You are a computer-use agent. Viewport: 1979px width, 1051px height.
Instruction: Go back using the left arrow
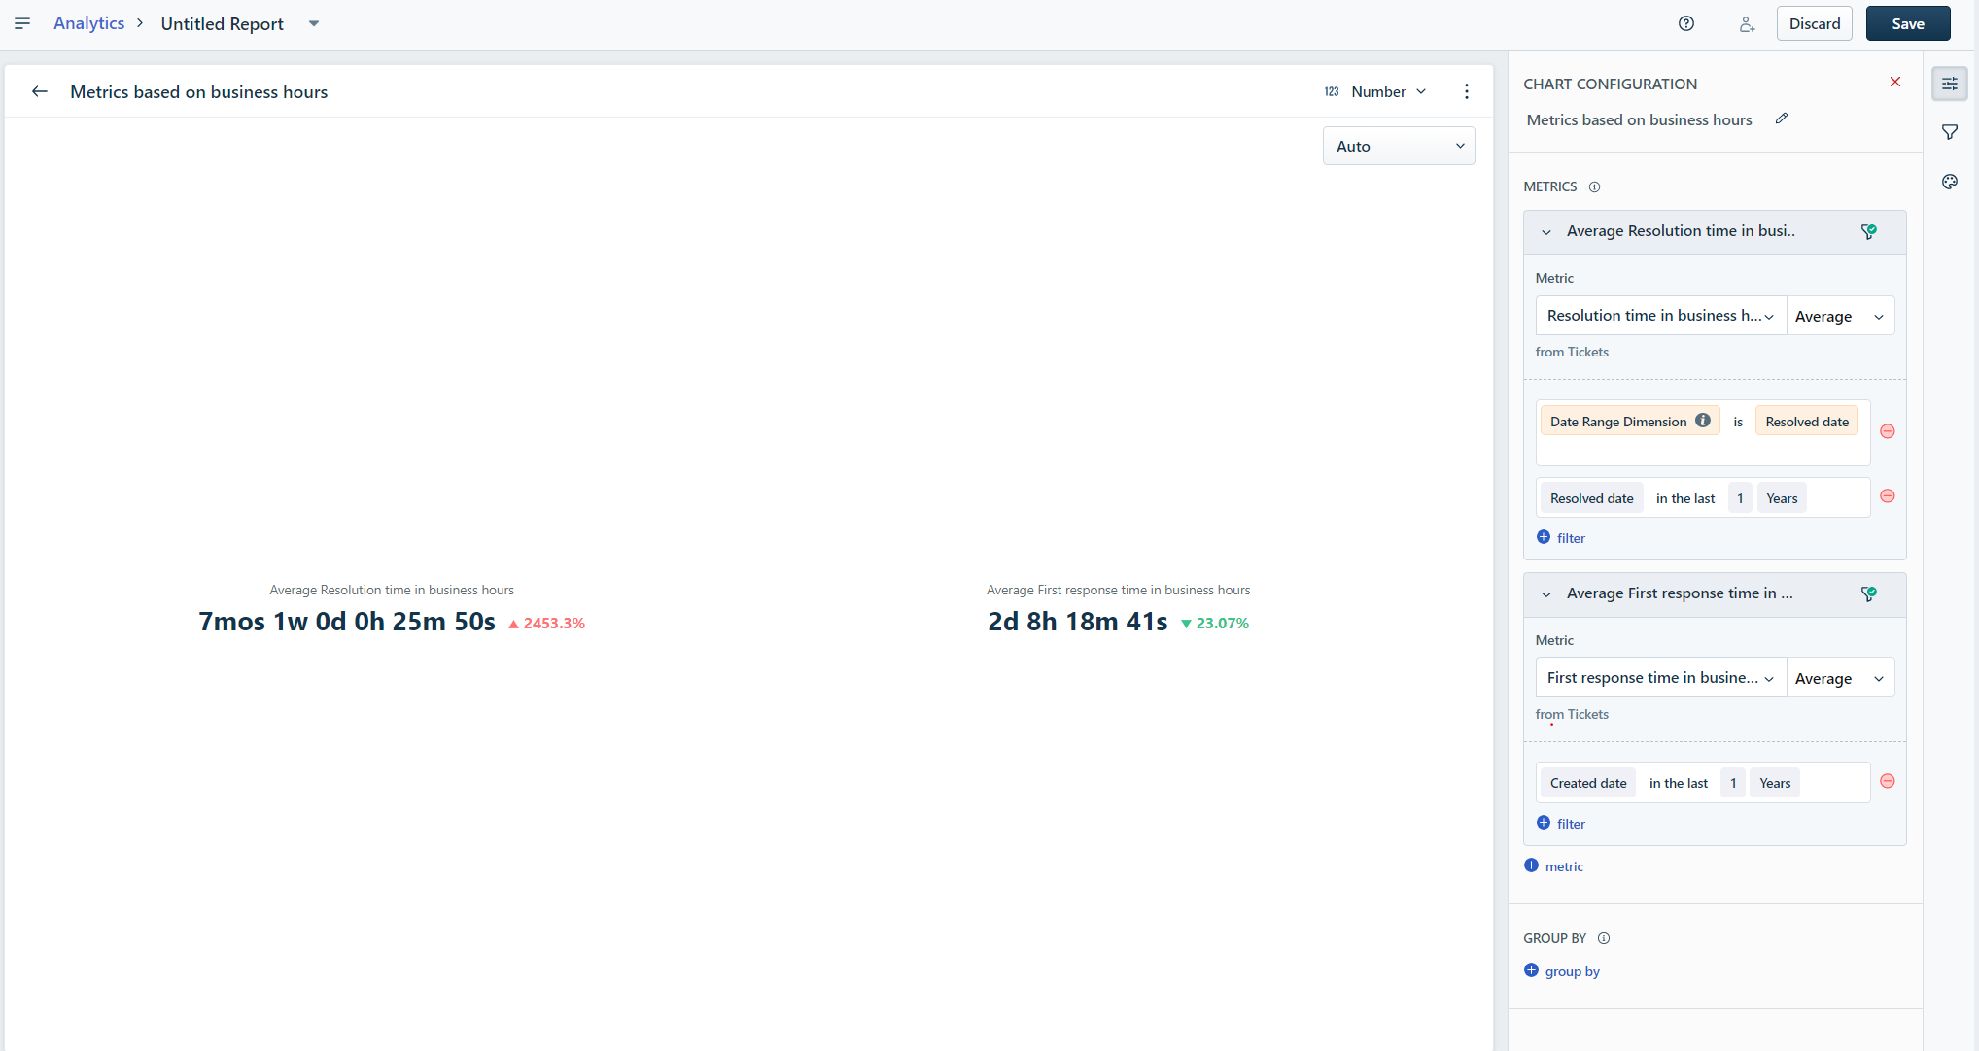[x=40, y=91]
